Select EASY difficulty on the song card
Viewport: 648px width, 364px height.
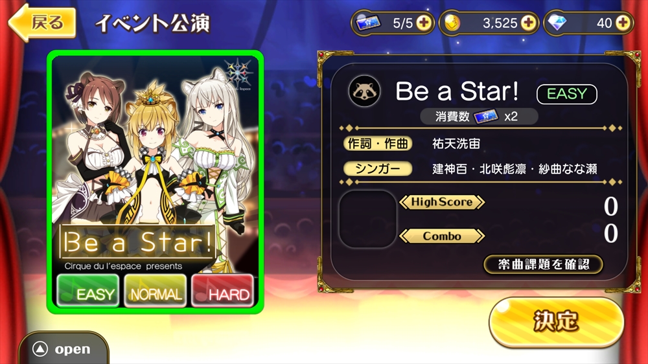click(x=87, y=291)
